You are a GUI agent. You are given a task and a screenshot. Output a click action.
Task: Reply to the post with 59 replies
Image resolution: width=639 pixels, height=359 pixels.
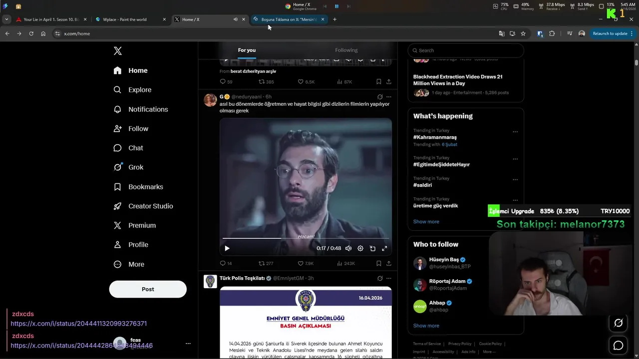[x=226, y=82]
